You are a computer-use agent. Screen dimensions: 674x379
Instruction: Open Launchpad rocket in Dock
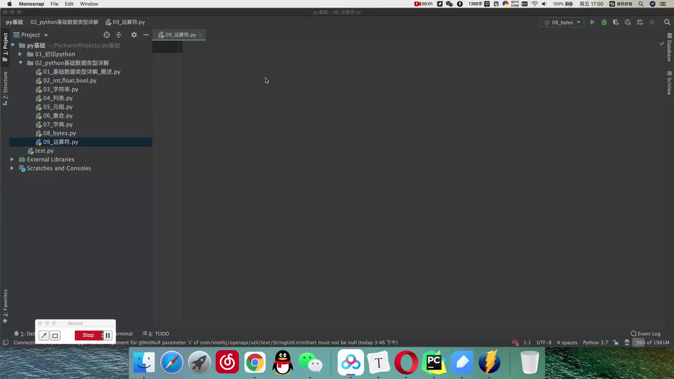(x=200, y=362)
